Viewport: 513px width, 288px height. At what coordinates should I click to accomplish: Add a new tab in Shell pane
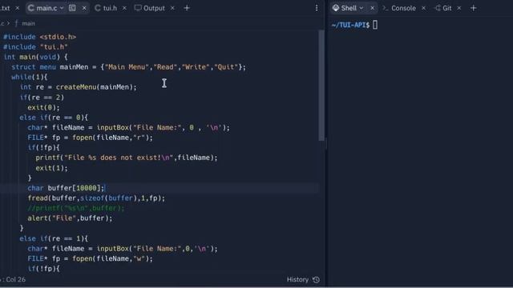tap(473, 8)
